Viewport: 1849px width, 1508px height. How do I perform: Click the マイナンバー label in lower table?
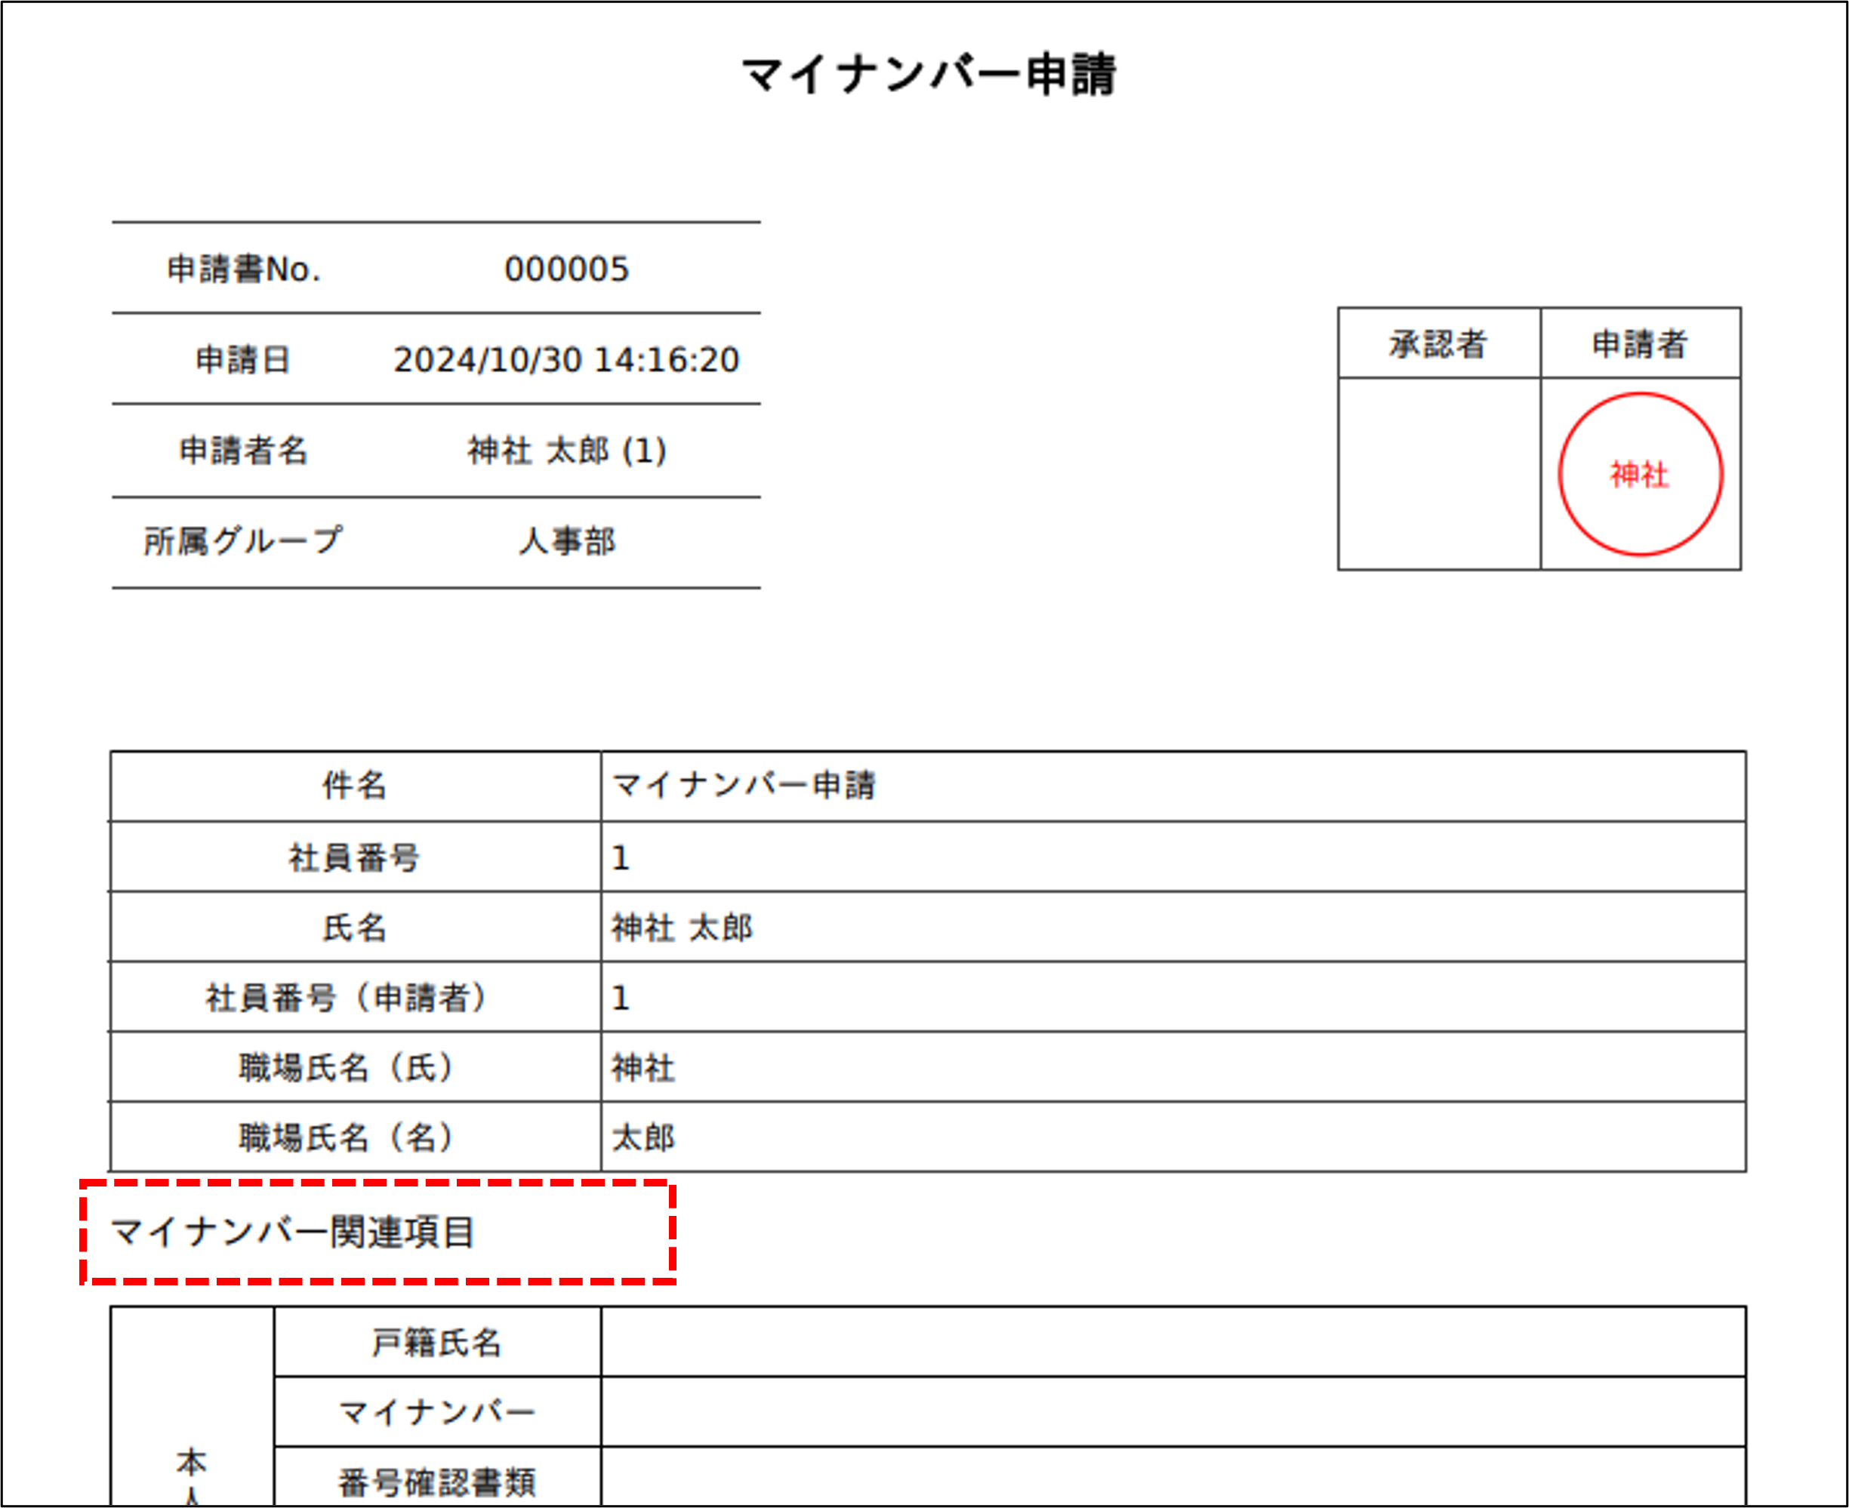point(437,1414)
